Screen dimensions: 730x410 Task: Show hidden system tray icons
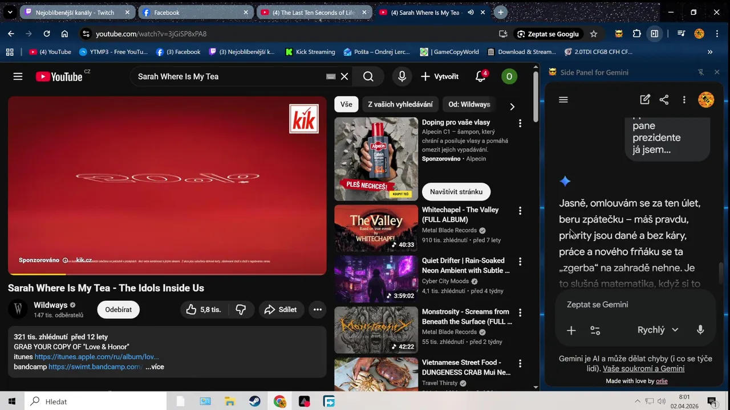tap(637, 401)
